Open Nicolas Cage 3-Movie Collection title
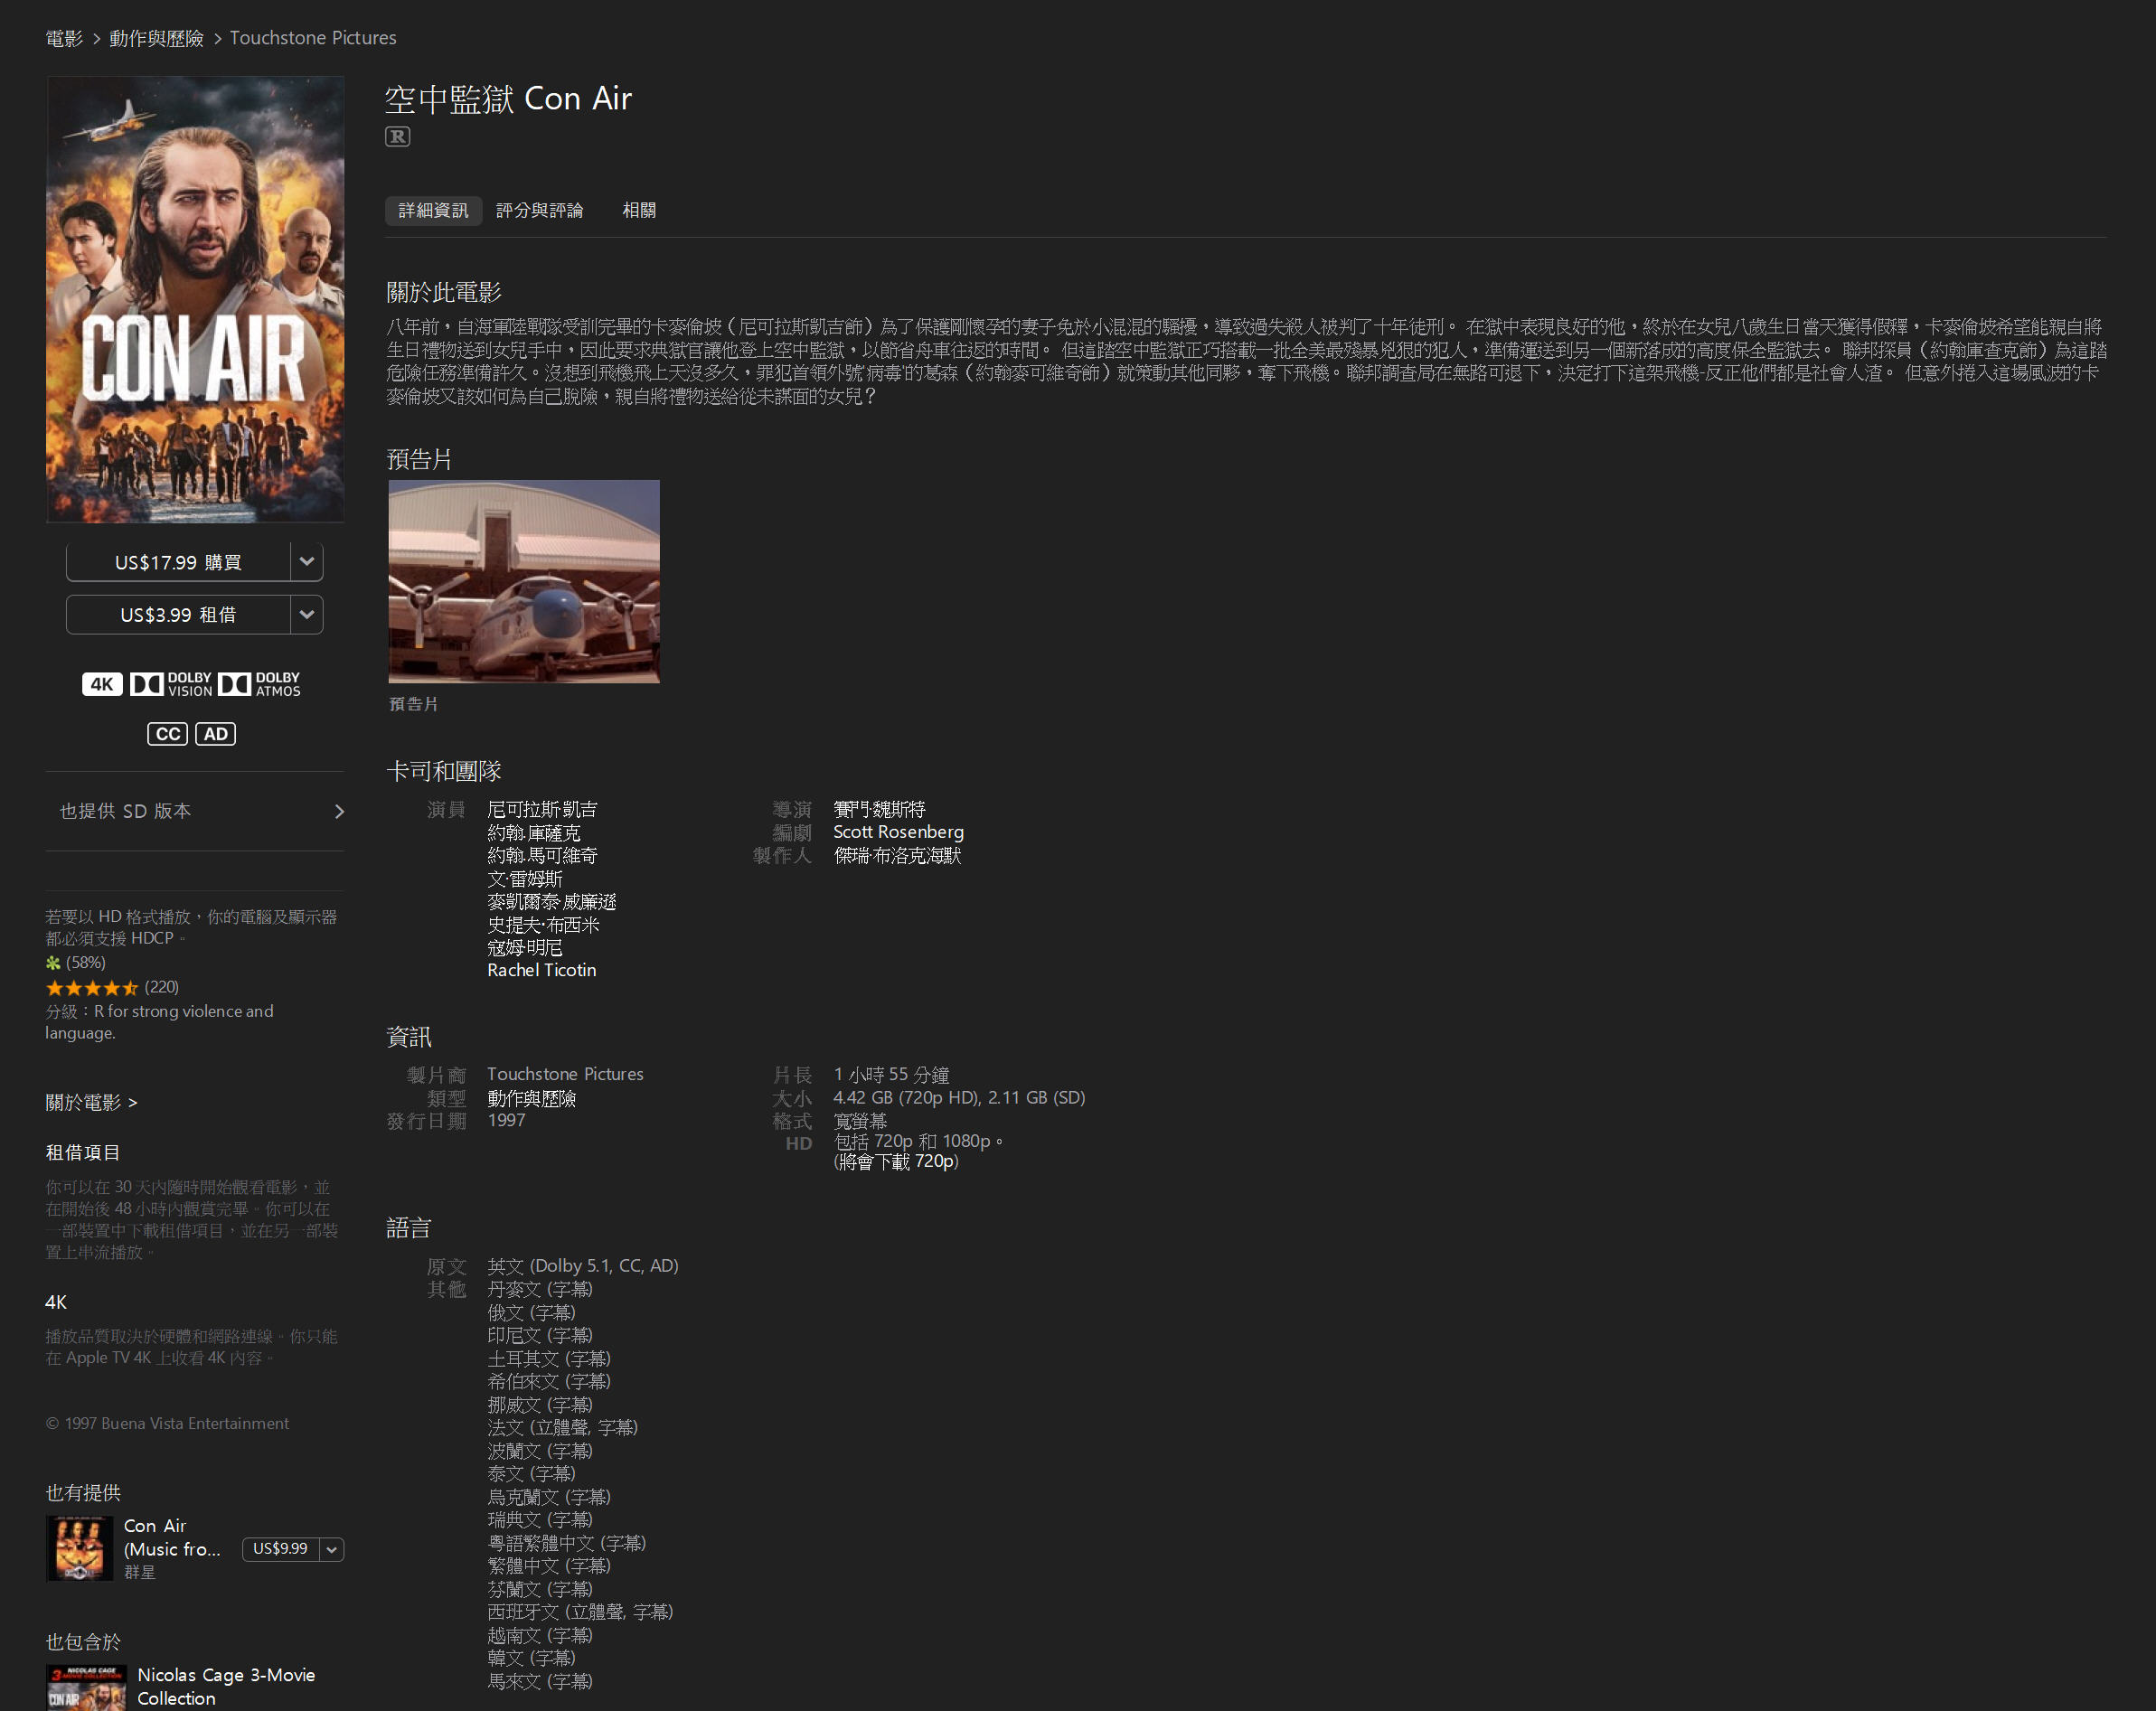 [226, 1687]
